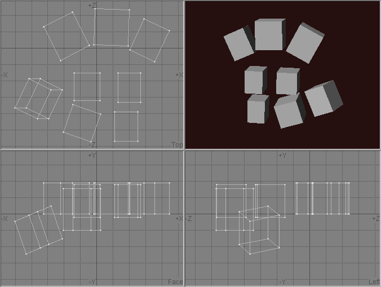
Task: Pick the upright top-center cube in rendered view
Action: tap(270, 34)
